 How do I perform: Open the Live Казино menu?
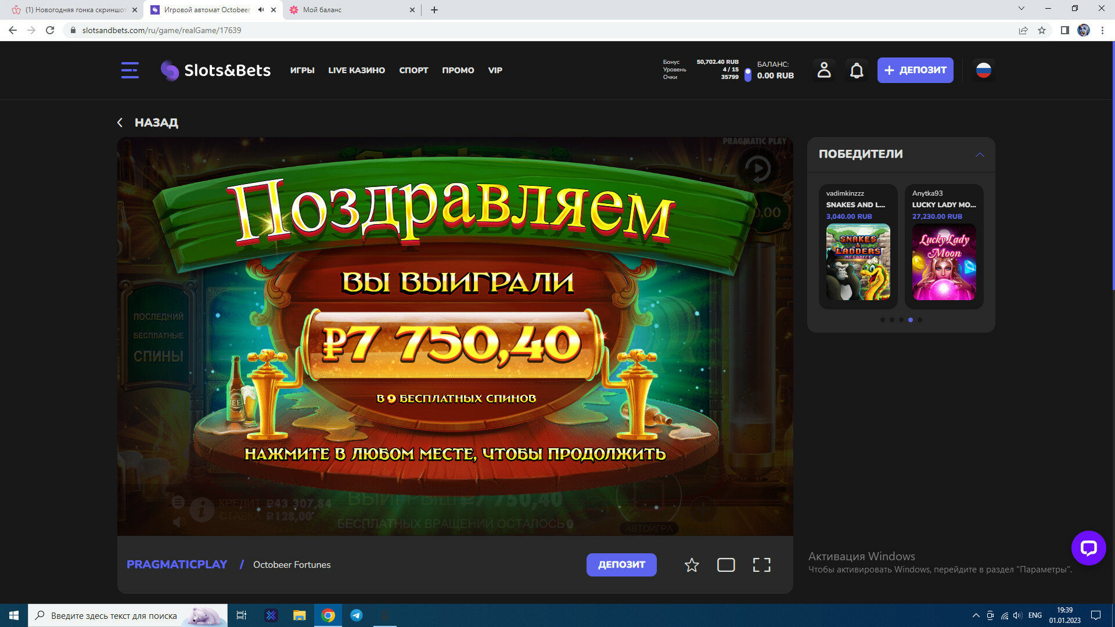pyautogui.click(x=356, y=70)
